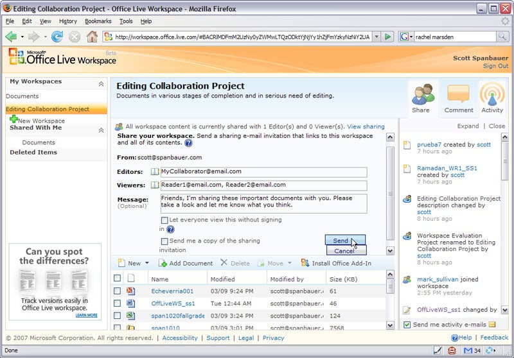Click the Cancel button

(x=346, y=251)
